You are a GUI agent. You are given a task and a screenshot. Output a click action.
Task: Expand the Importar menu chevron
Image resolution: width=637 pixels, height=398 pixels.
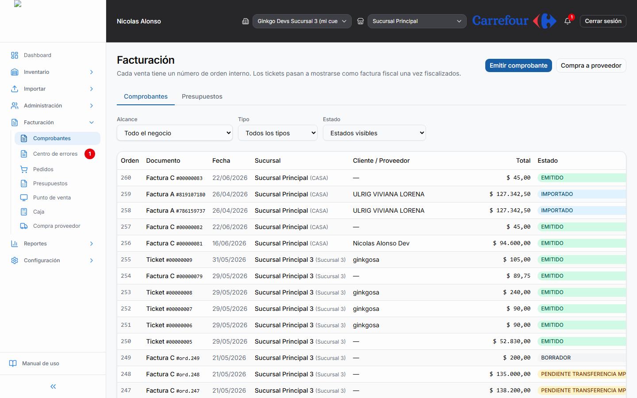[92, 89]
